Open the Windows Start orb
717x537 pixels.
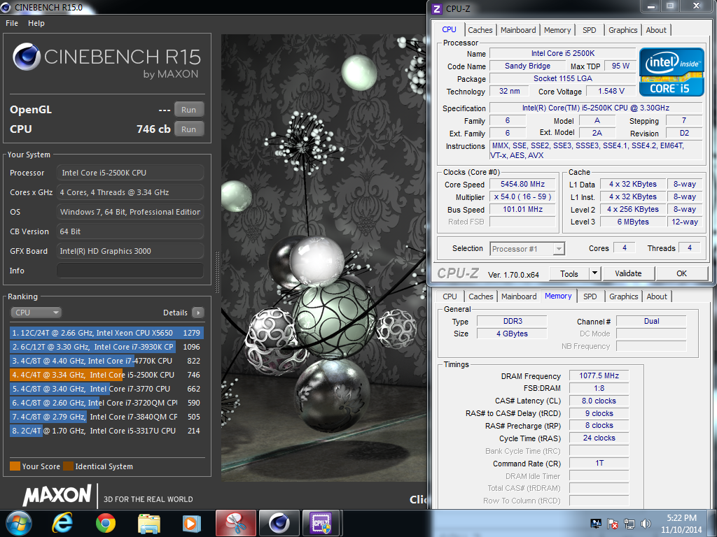point(19,523)
